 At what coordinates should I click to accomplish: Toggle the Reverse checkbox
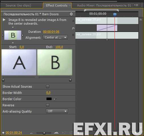point(48,105)
